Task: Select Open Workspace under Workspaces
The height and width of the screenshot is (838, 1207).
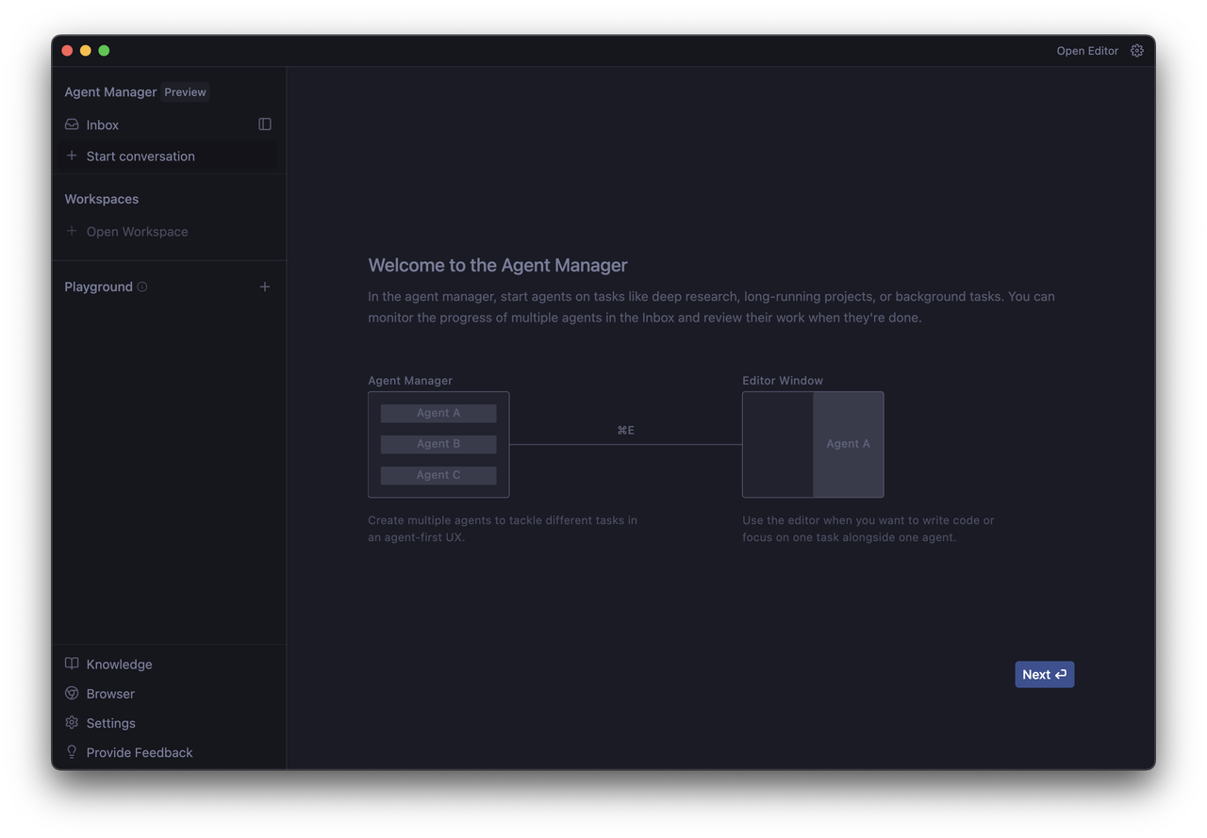Action: point(137,231)
